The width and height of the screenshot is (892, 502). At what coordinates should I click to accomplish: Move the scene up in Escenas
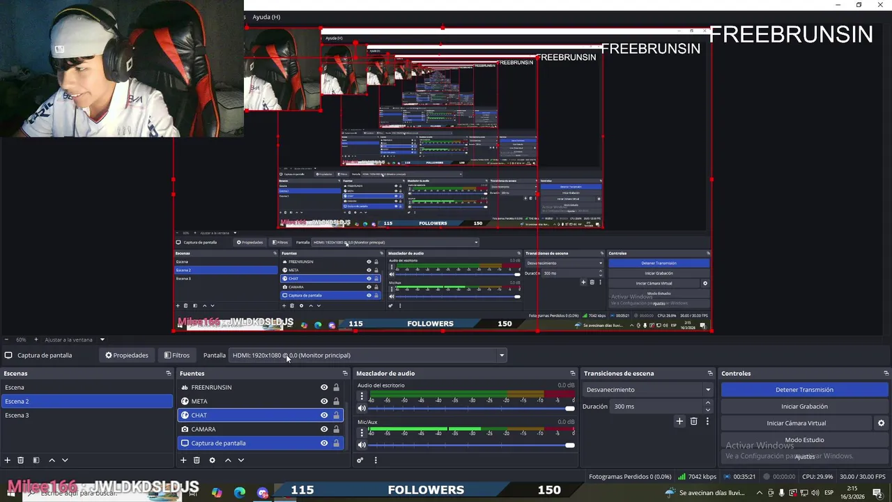click(x=52, y=460)
